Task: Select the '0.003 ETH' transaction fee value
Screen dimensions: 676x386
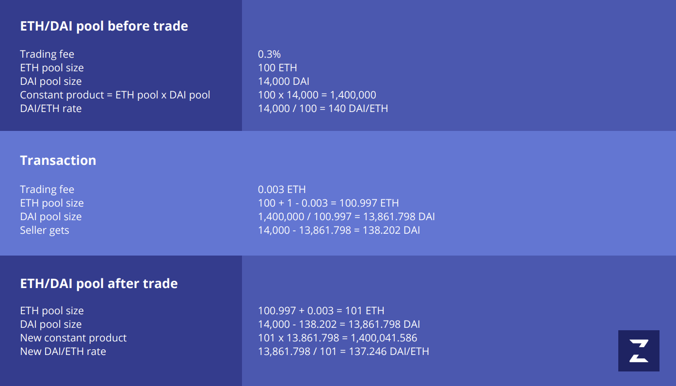Action: 282,190
